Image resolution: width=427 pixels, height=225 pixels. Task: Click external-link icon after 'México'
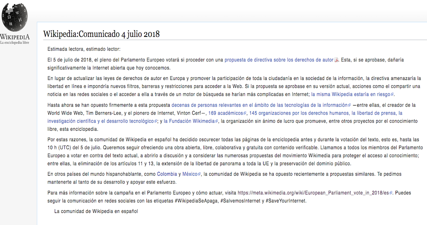pos(200,175)
